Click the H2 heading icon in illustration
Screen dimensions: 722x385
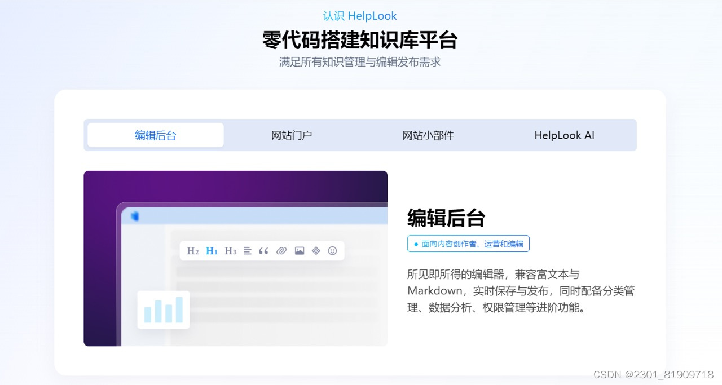tap(193, 251)
